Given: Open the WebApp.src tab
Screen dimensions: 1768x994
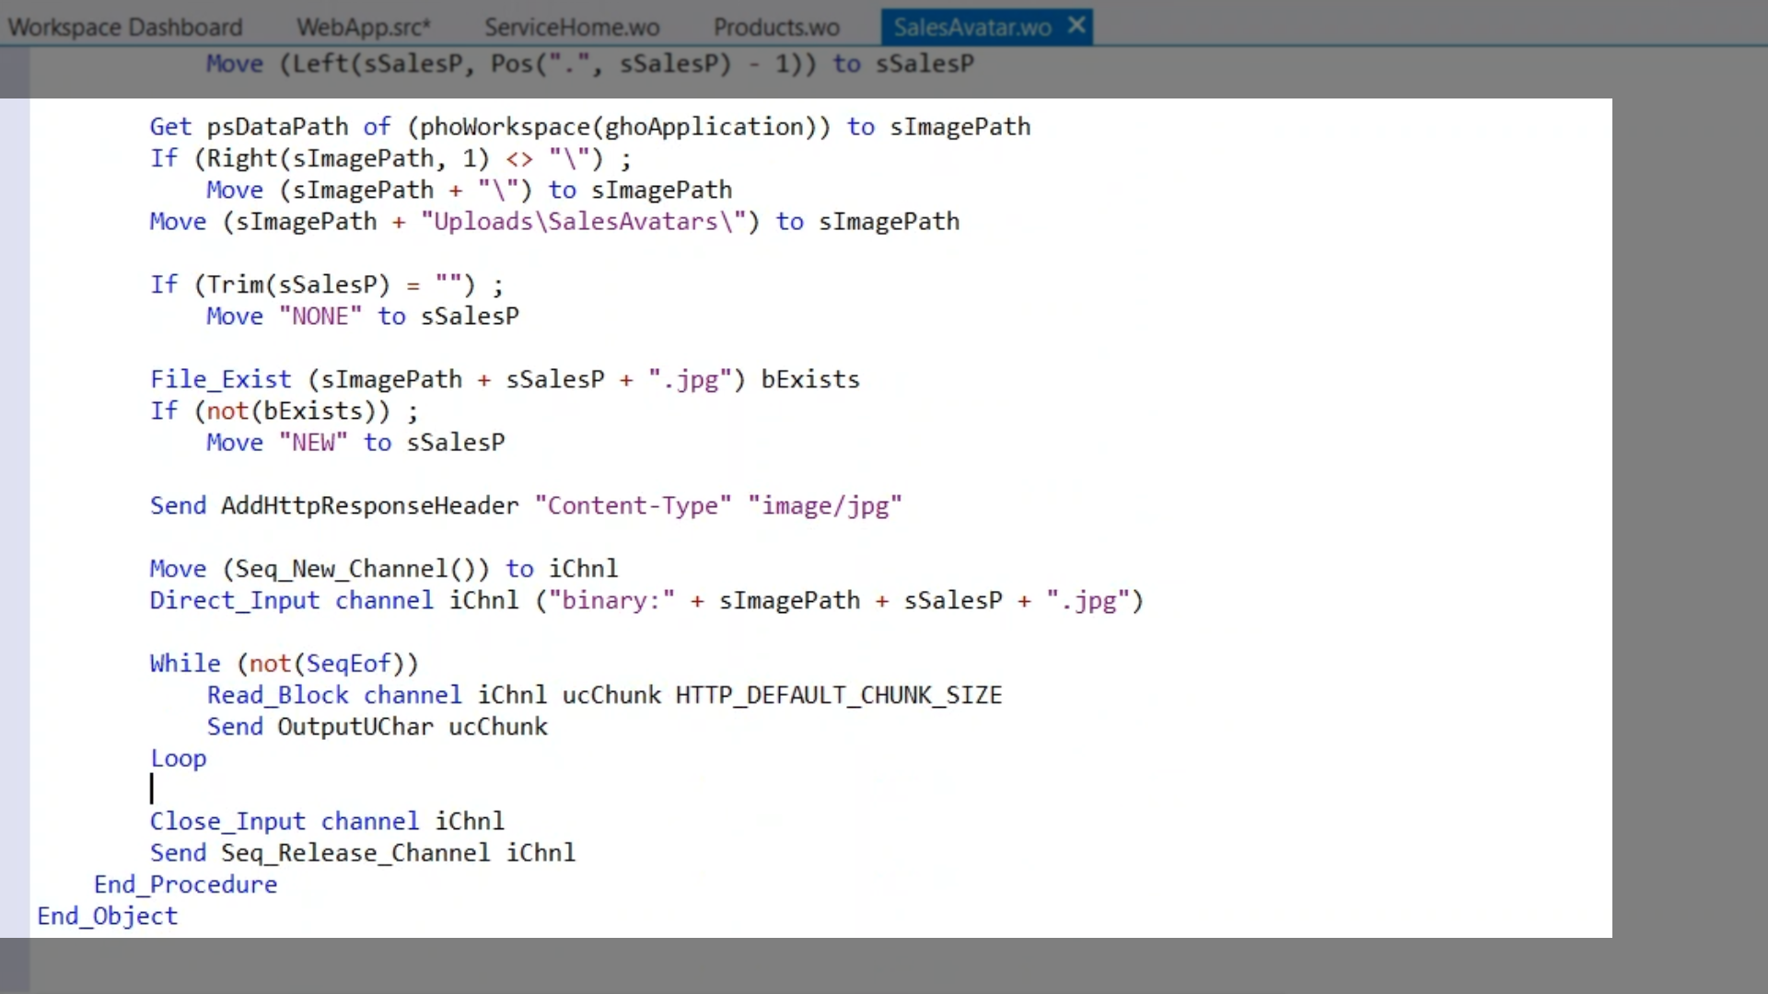Looking at the screenshot, I should pyautogui.click(x=363, y=27).
